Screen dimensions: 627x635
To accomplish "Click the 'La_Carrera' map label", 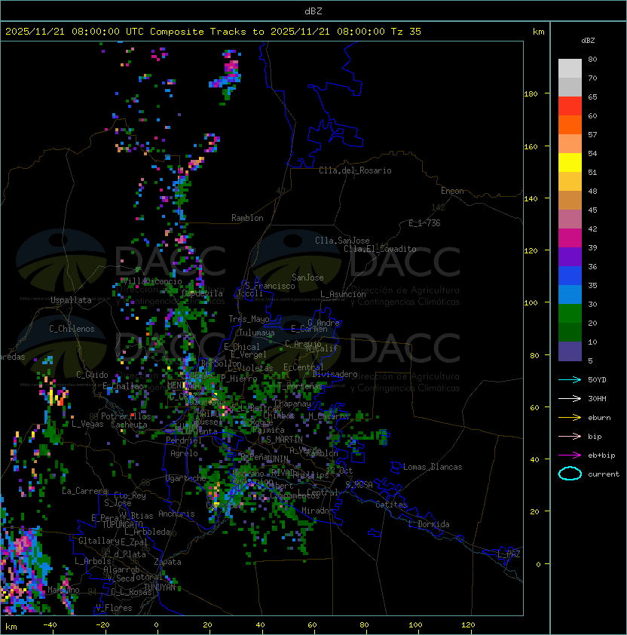I will click(84, 491).
